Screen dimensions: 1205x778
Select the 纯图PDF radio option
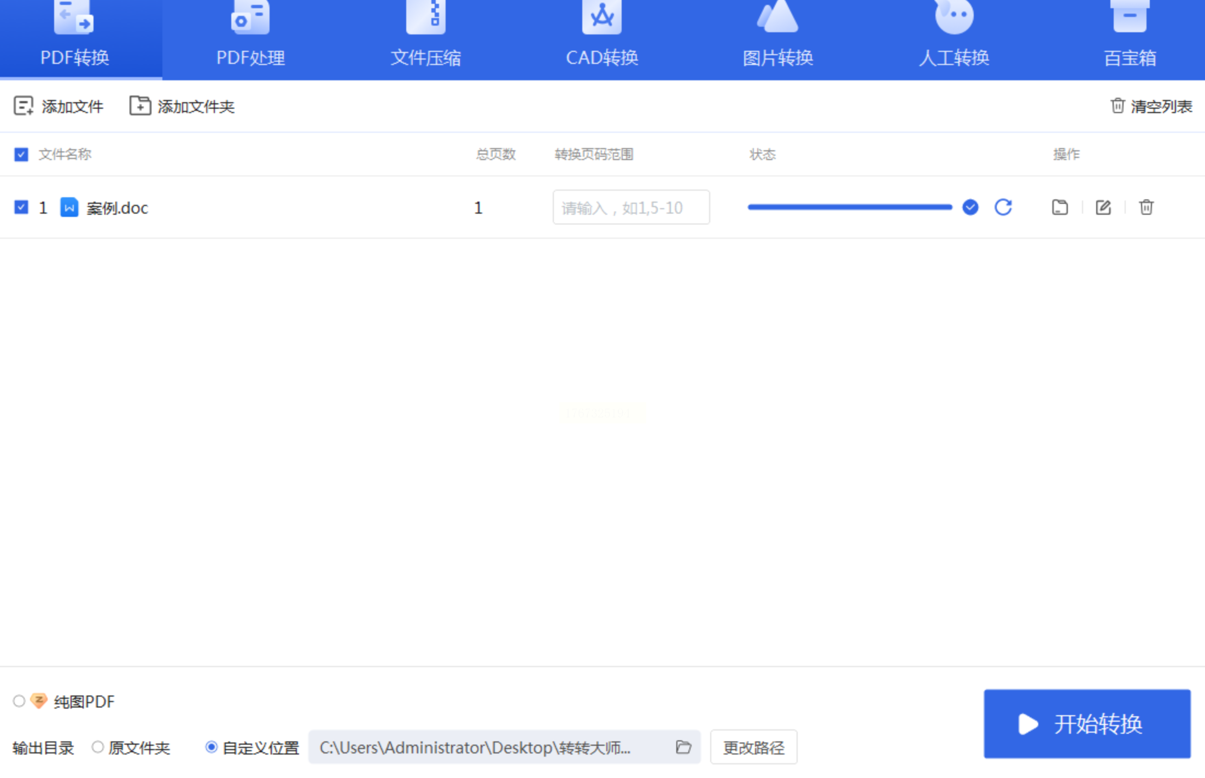click(x=19, y=701)
